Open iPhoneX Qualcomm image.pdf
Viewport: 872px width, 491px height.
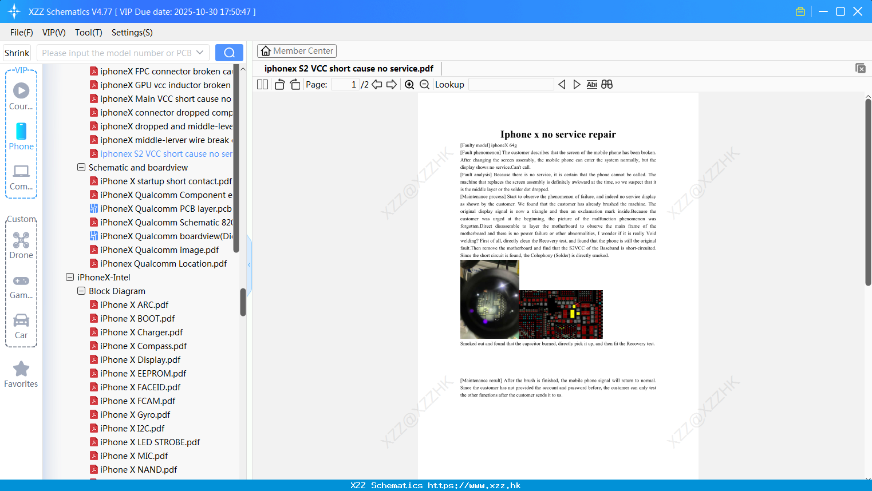pyautogui.click(x=155, y=250)
